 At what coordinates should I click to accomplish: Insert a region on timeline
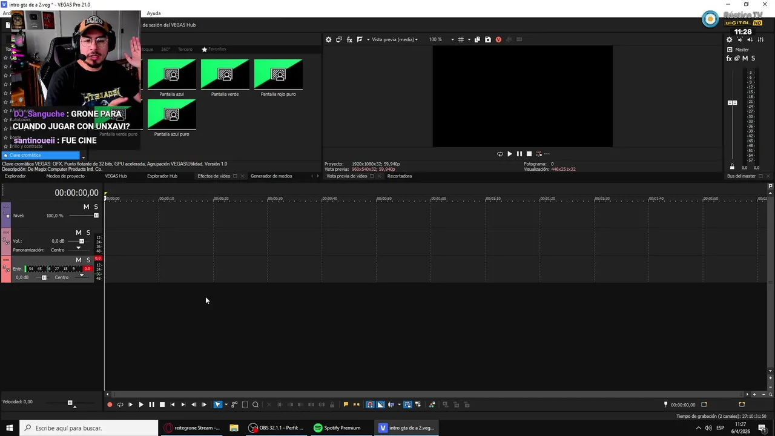[x=356, y=405]
